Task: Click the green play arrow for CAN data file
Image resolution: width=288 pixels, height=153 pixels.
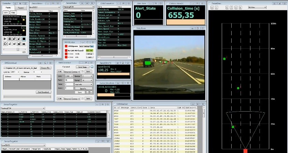Action: coord(18,22)
